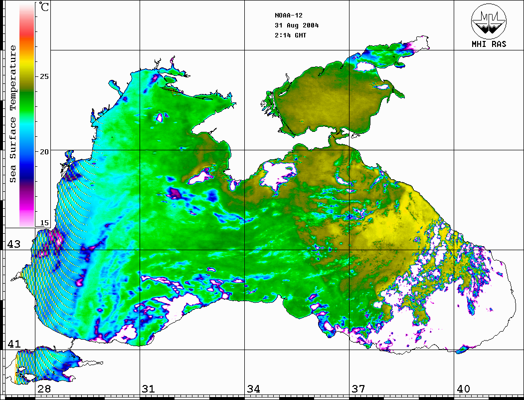Click the MHI RAS logo emblem
524x400 pixels.
pos(489,21)
